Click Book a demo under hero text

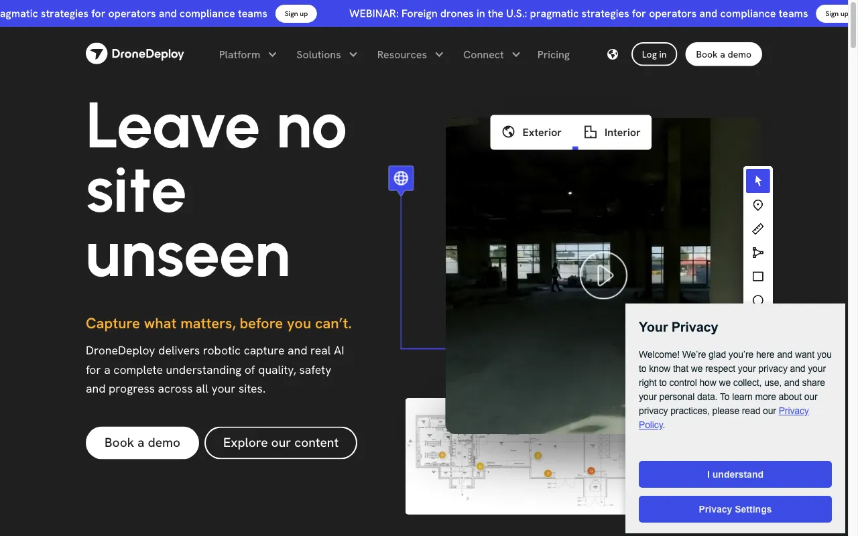pyautogui.click(x=142, y=443)
